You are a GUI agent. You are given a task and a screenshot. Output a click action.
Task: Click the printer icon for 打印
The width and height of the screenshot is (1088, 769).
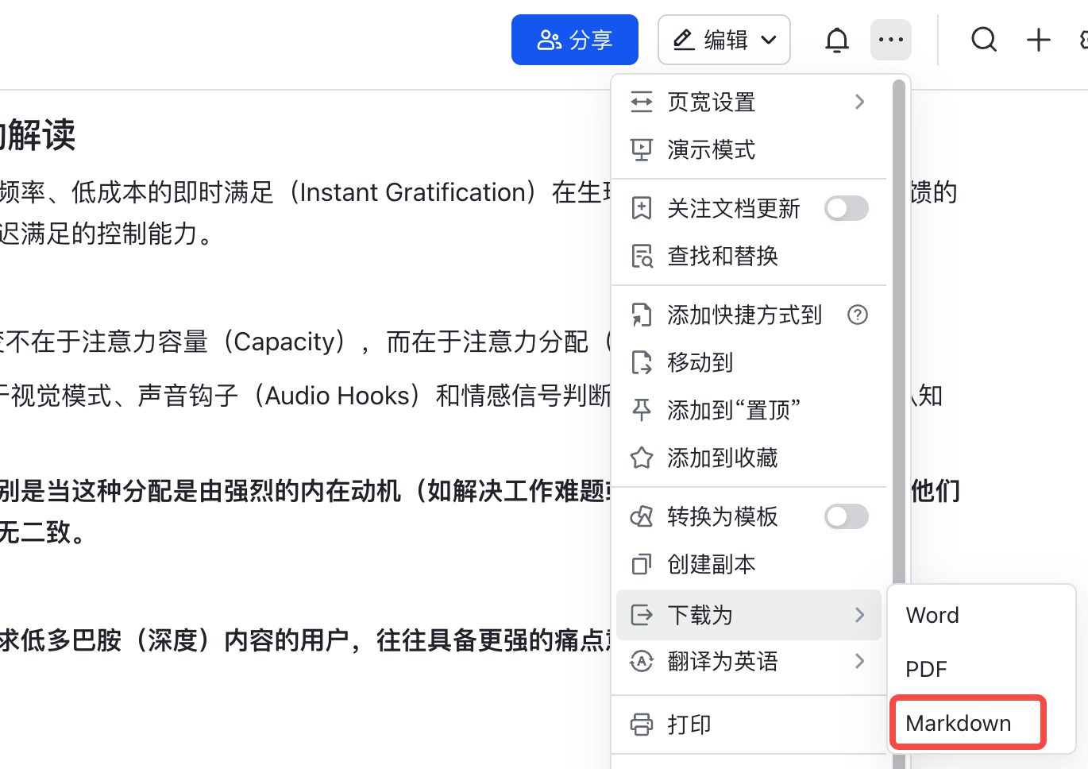pyautogui.click(x=642, y=725)
